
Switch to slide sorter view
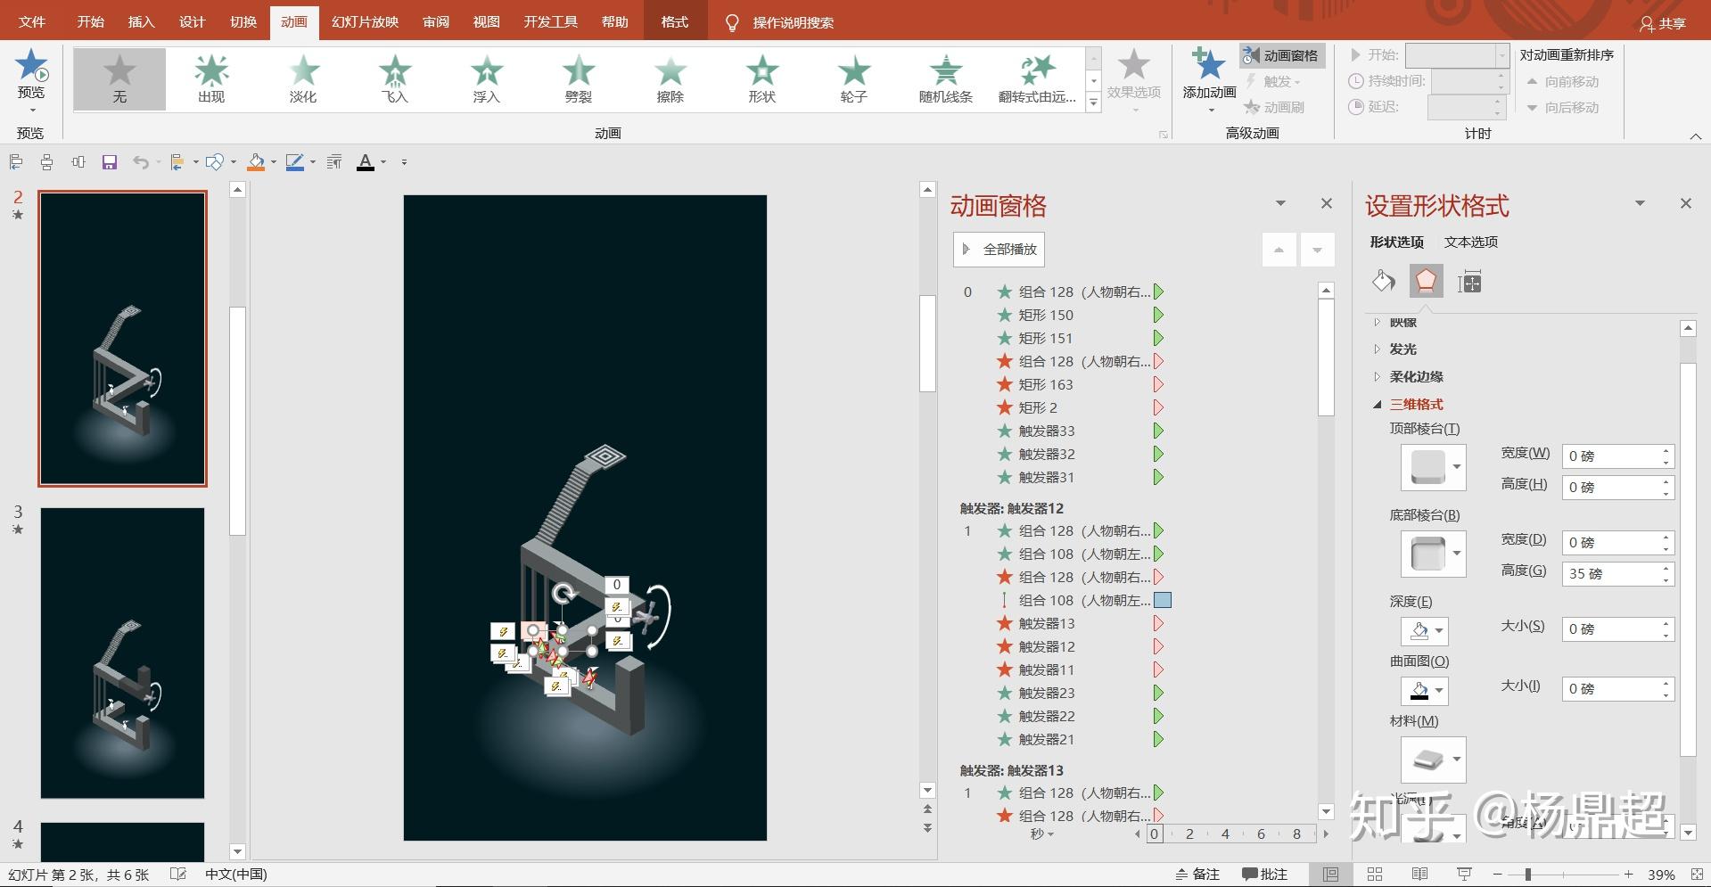(1375, 875)
